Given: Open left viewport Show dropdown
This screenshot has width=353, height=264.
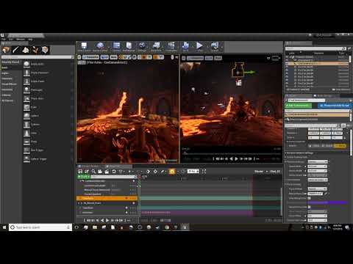Looking at the screenshot, I should coord(113,57).
